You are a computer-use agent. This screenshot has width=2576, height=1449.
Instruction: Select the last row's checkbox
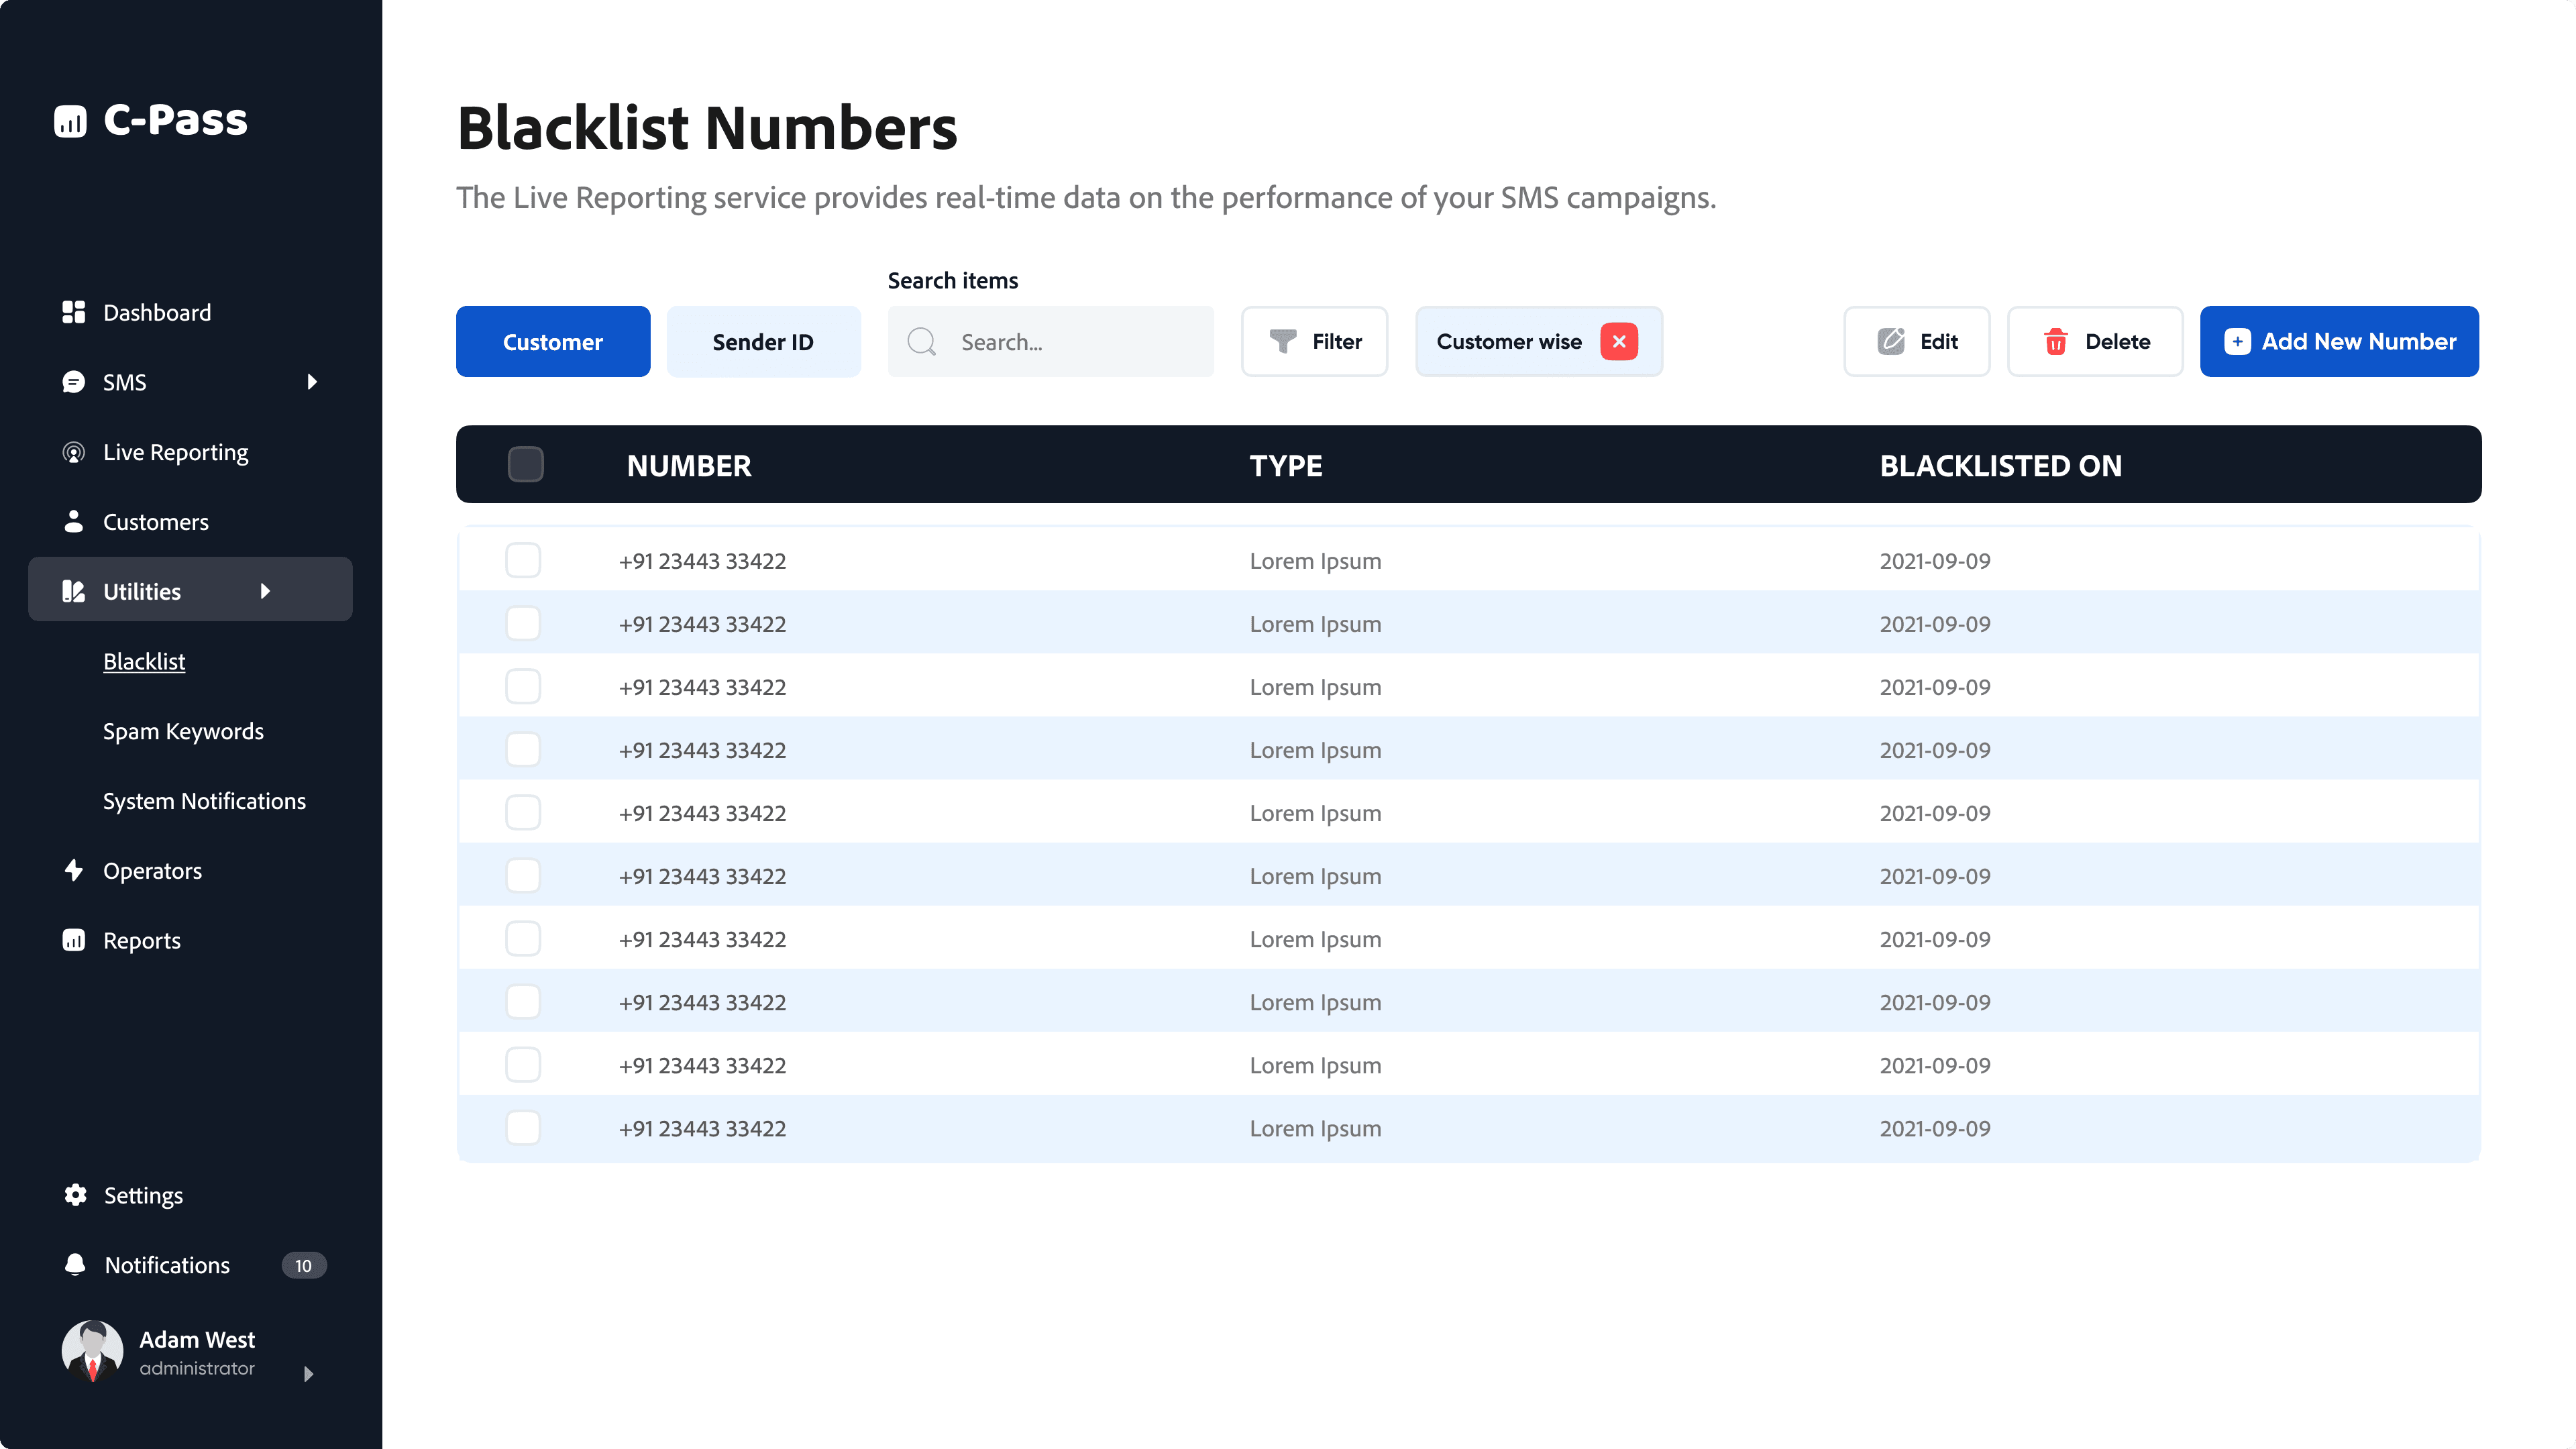click(523, 1128)
